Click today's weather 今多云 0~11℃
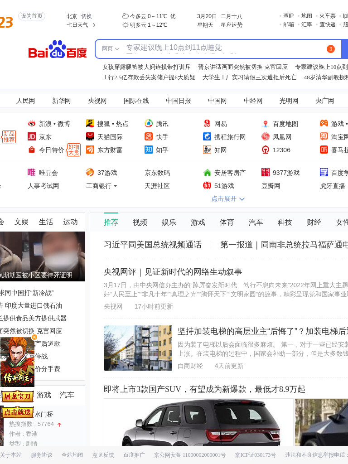The height and width of the screenshot is (464, 348). coord(149,16)
